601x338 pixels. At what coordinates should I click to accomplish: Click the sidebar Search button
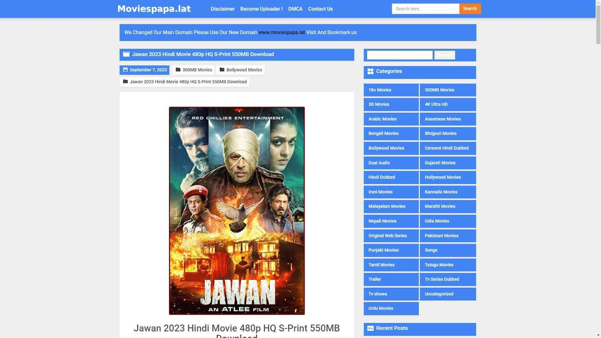(445, 55)
